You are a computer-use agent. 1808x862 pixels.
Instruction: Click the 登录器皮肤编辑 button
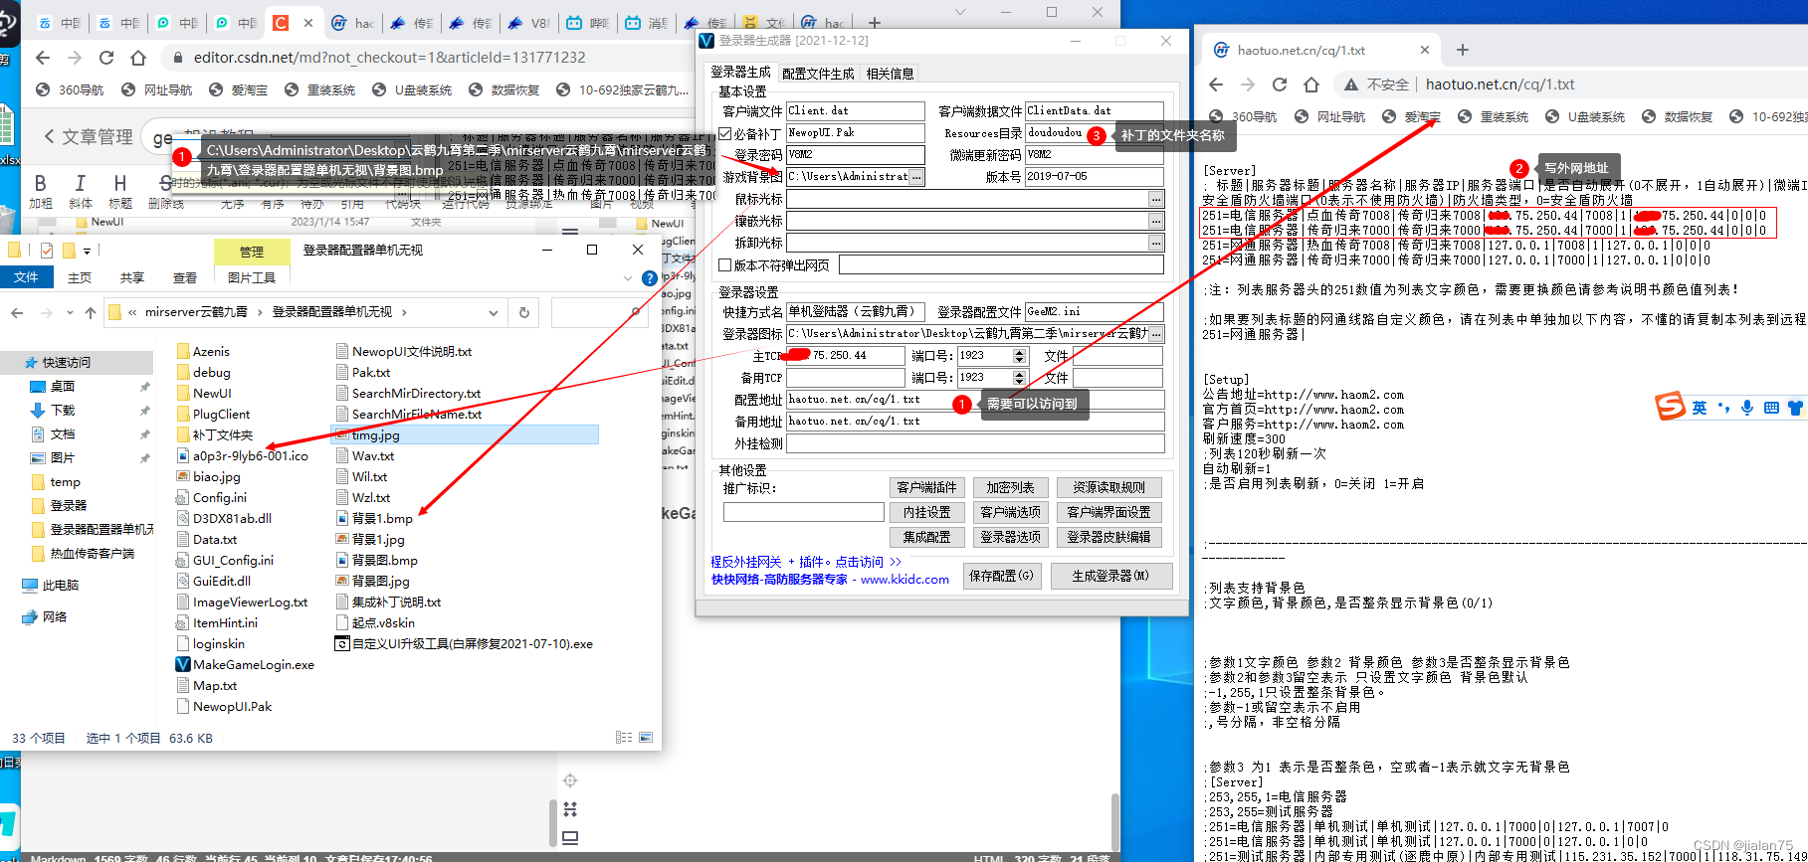[1108, 537]
